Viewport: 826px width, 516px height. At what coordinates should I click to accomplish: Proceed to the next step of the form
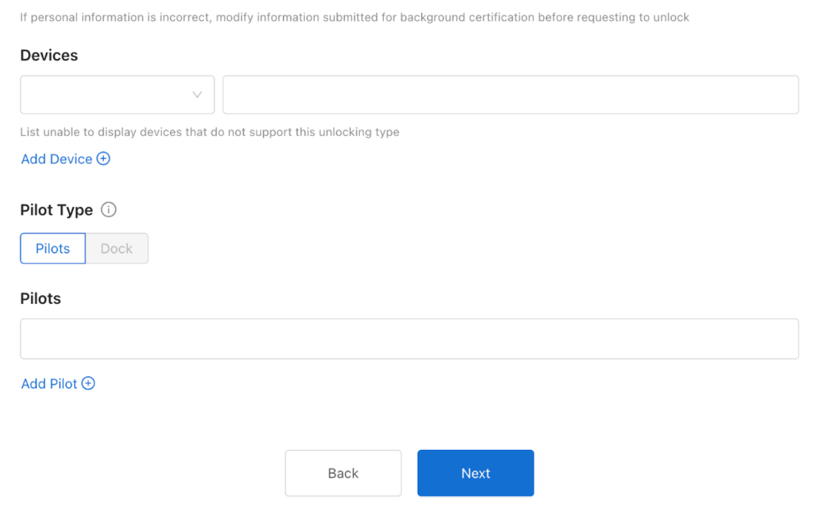[475, 473]
